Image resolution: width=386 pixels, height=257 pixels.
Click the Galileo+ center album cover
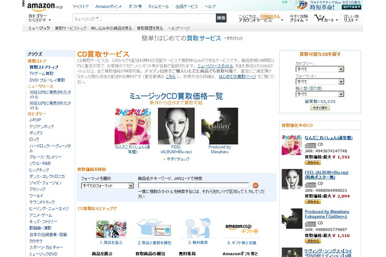click(x=220, y=126)
